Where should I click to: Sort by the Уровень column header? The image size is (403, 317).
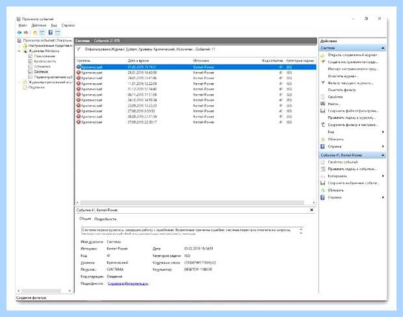(100, 60)
